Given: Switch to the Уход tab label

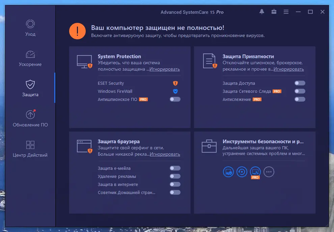Looking at the screenshot, I should tap(30, 34).
